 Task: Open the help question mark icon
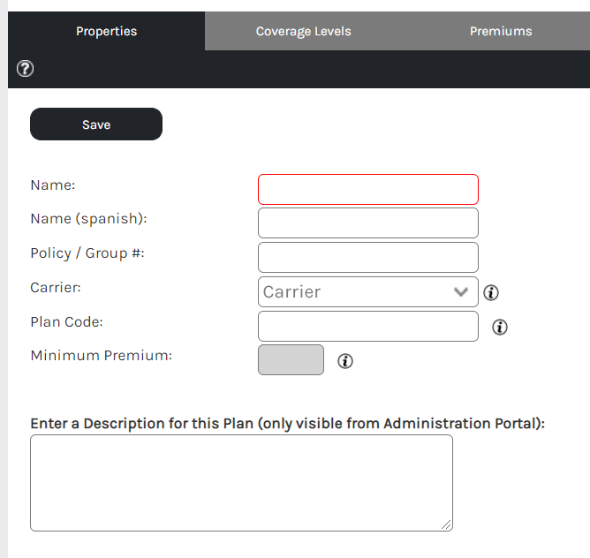tap(26, 69)
